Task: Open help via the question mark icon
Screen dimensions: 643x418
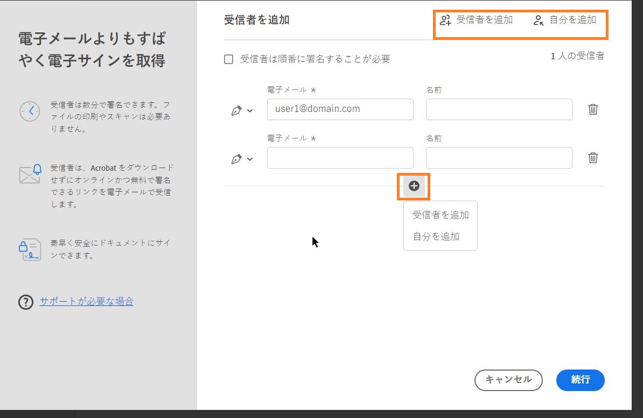Action: tap(25, 302)
